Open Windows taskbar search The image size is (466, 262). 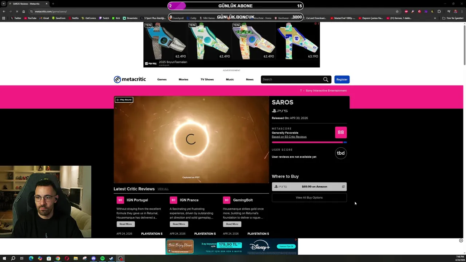(13, 258)
